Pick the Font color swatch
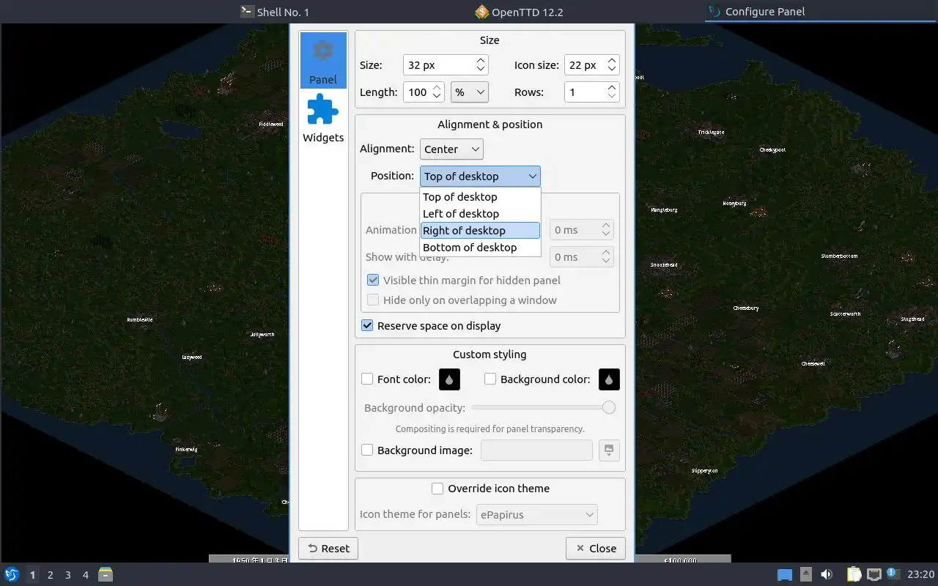 (449, 379)
